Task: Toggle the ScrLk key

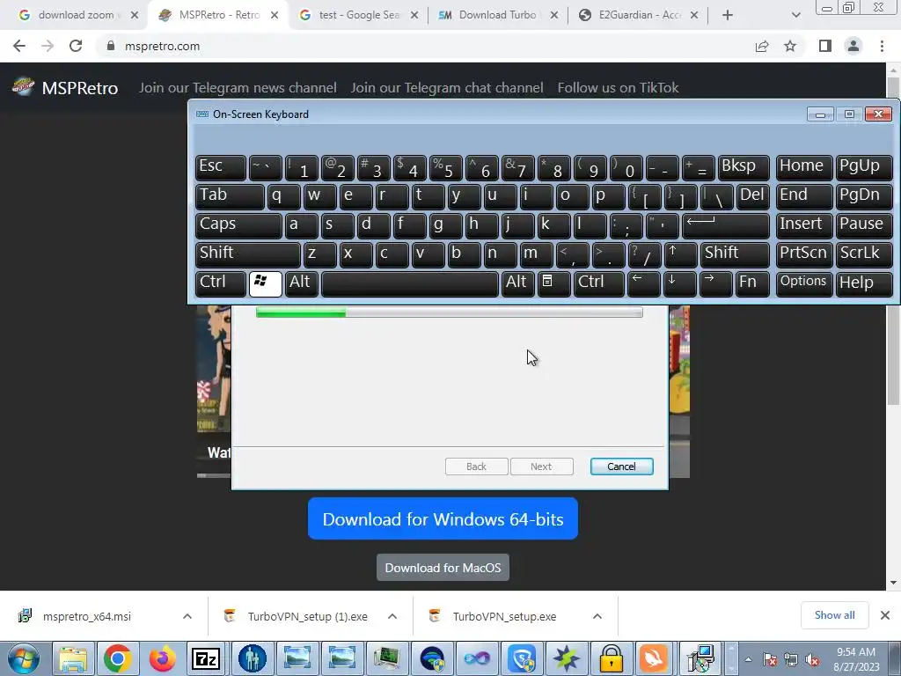Action: (x=864, y=254)
